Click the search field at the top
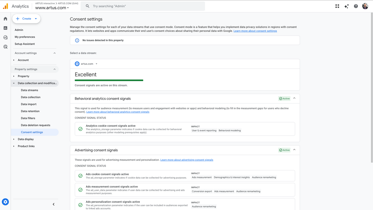373x210 pixels. pyautogui.click(x=143, y=6)
